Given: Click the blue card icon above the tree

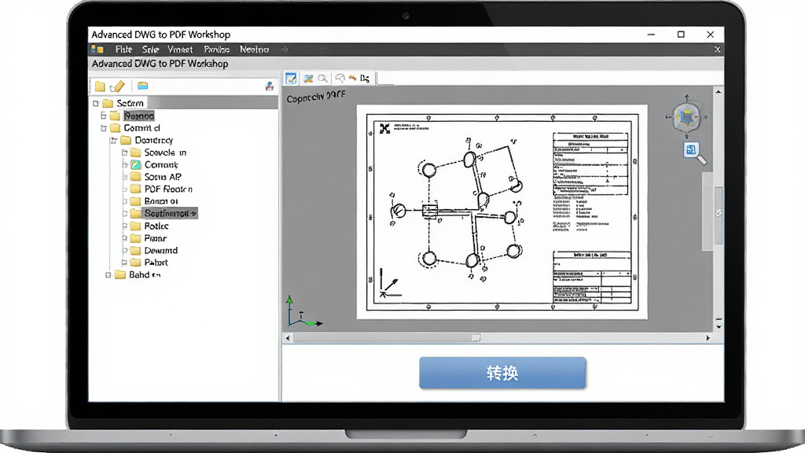Looking at the screenshot, I should (x=143, y=86).
